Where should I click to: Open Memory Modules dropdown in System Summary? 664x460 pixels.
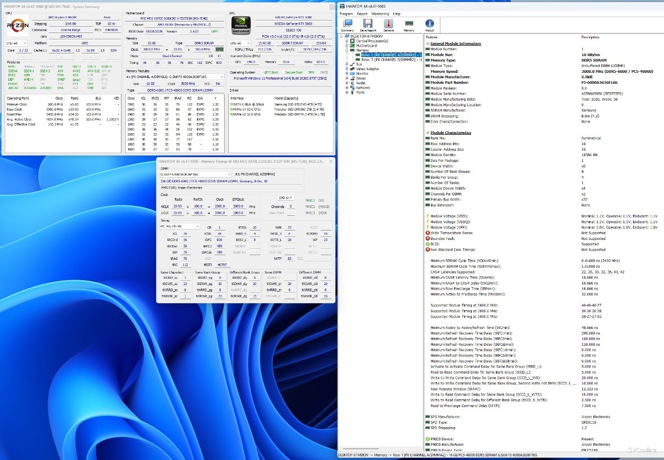tap(174, 76)
